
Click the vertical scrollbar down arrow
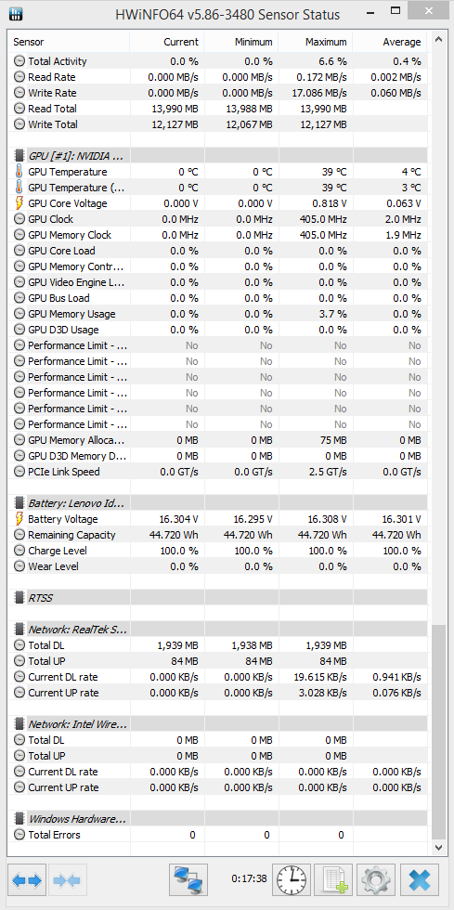pyautogui.click(x=439, y=847)
